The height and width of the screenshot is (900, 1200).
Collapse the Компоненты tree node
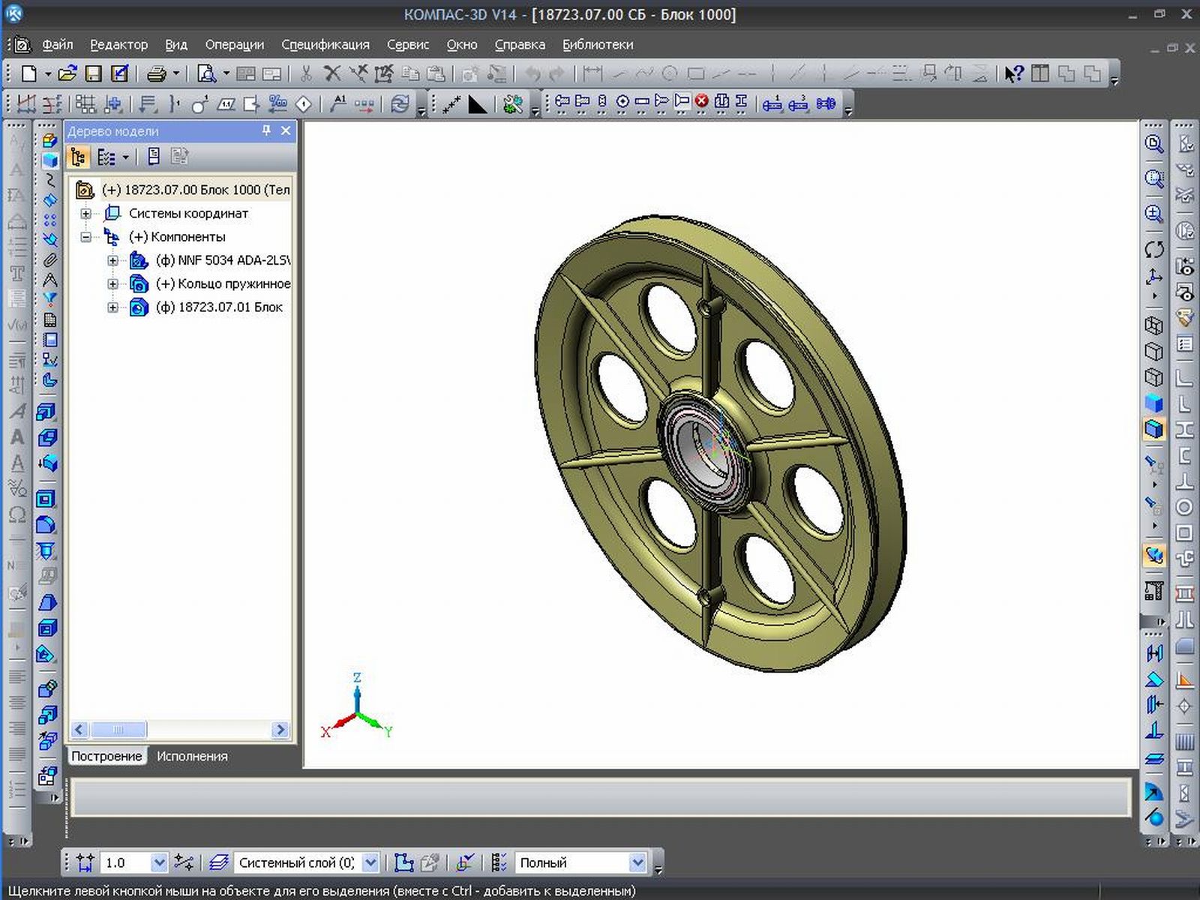click(x=86, y=237)
